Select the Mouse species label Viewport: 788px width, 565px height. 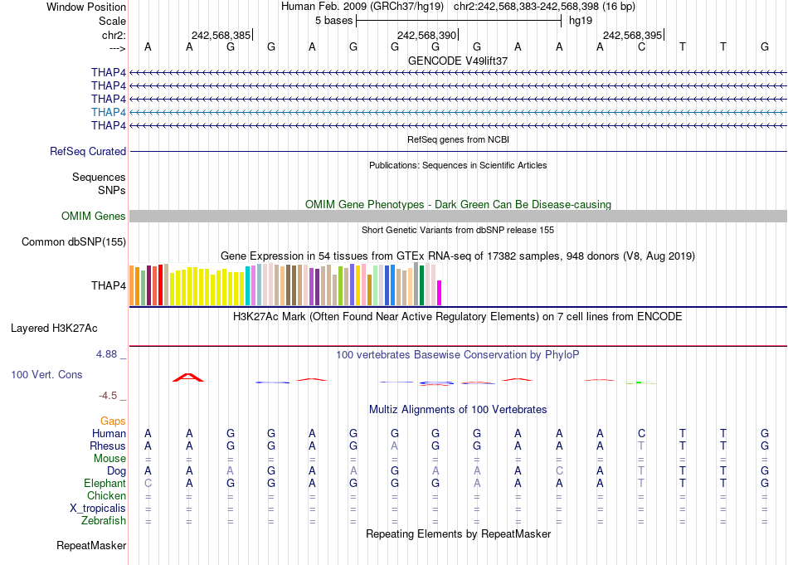click(109, 459)
